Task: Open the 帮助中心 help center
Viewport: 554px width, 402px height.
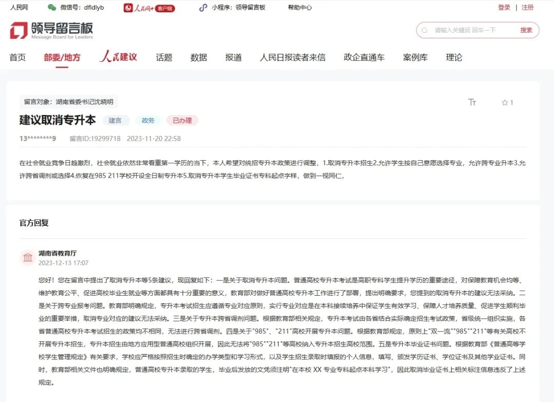Action: (x=299, y=7)
